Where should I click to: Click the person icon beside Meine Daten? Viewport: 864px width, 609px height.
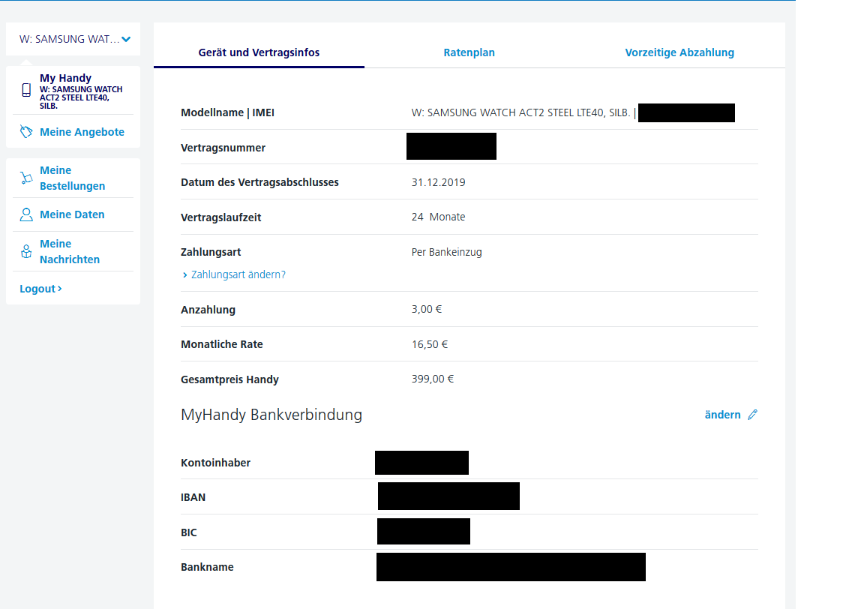[26, 214]
